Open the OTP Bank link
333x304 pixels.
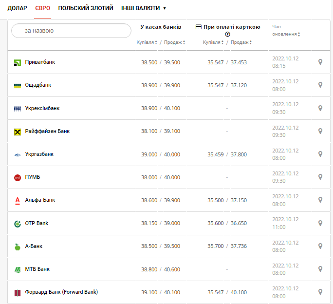(37, 223)
